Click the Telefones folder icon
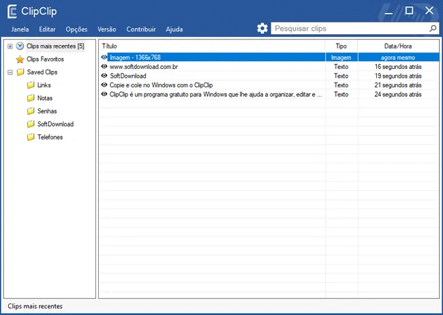Image resolution: width=443 pixels, height=315 pixels. (x=31, y=137)
